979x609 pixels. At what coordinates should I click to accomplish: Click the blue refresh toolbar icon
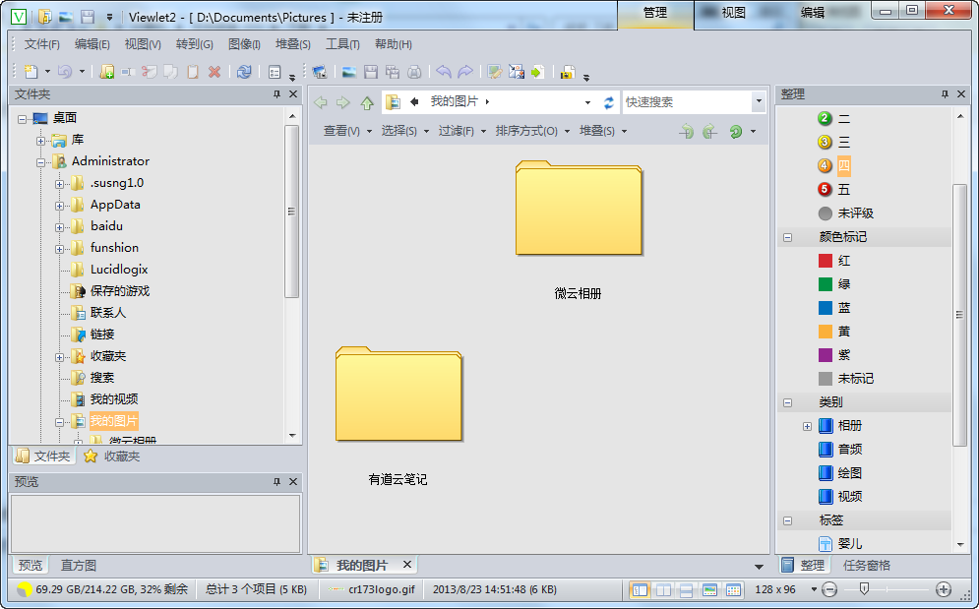click(x=244, y=72)
